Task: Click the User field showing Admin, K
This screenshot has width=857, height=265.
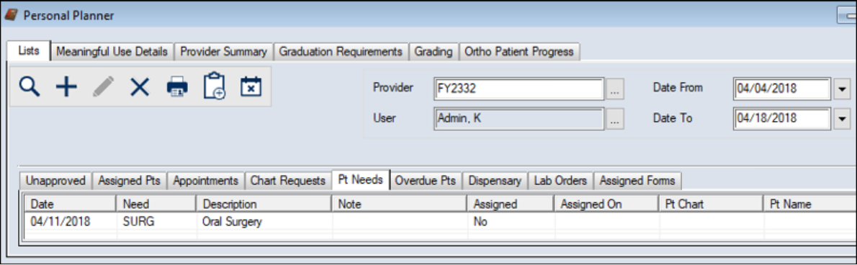Action: click(519, 119)
